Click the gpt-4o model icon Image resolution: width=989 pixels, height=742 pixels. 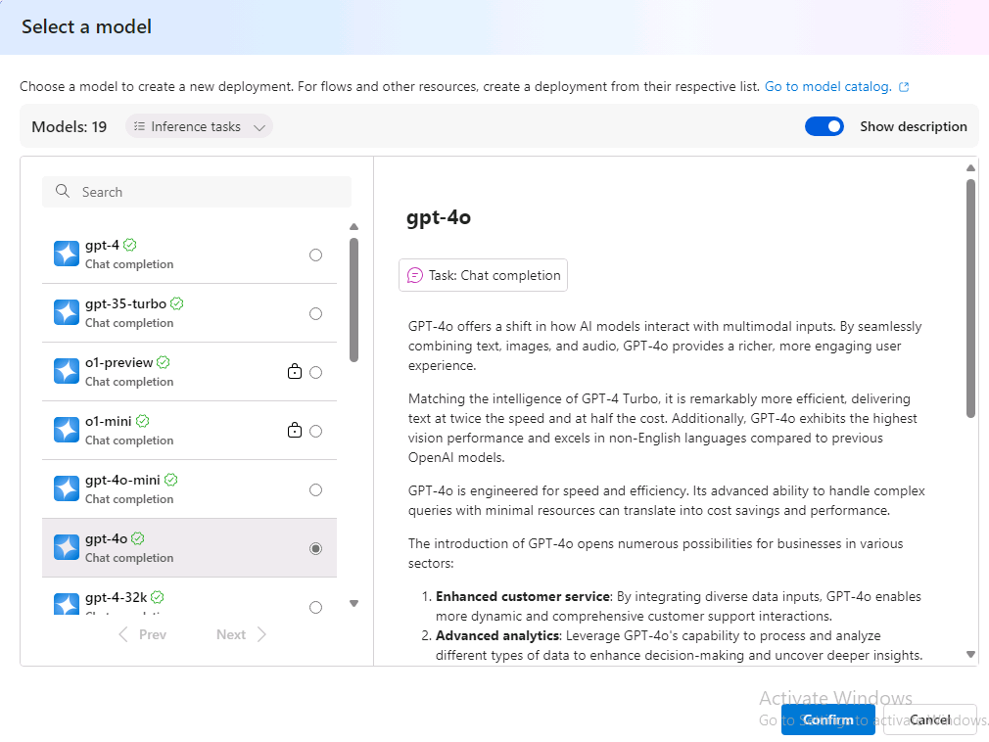click(x=67, y=547)
